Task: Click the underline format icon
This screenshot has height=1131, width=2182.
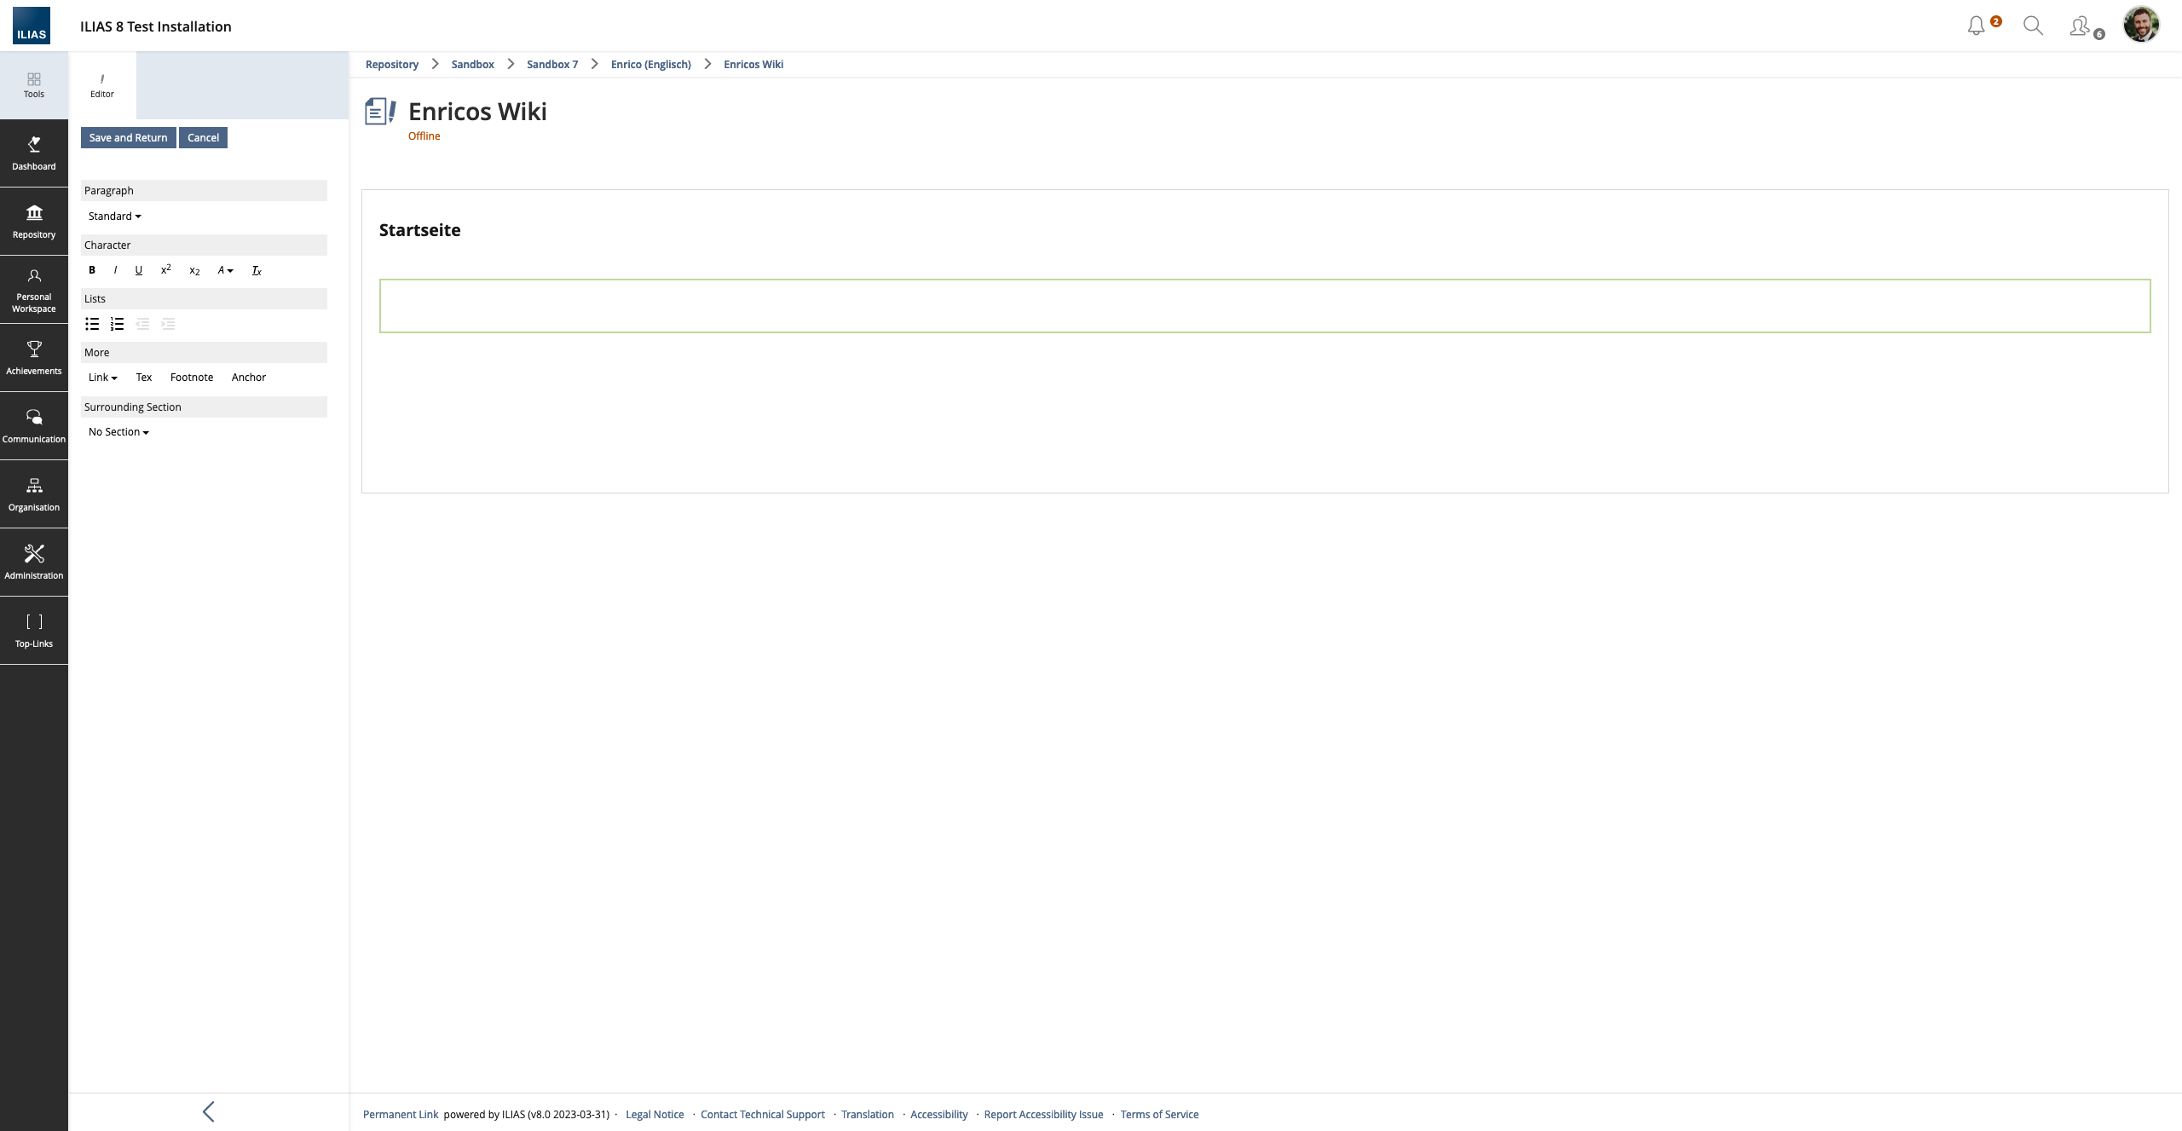Action: pyautogui.click(x=139, y=270)
